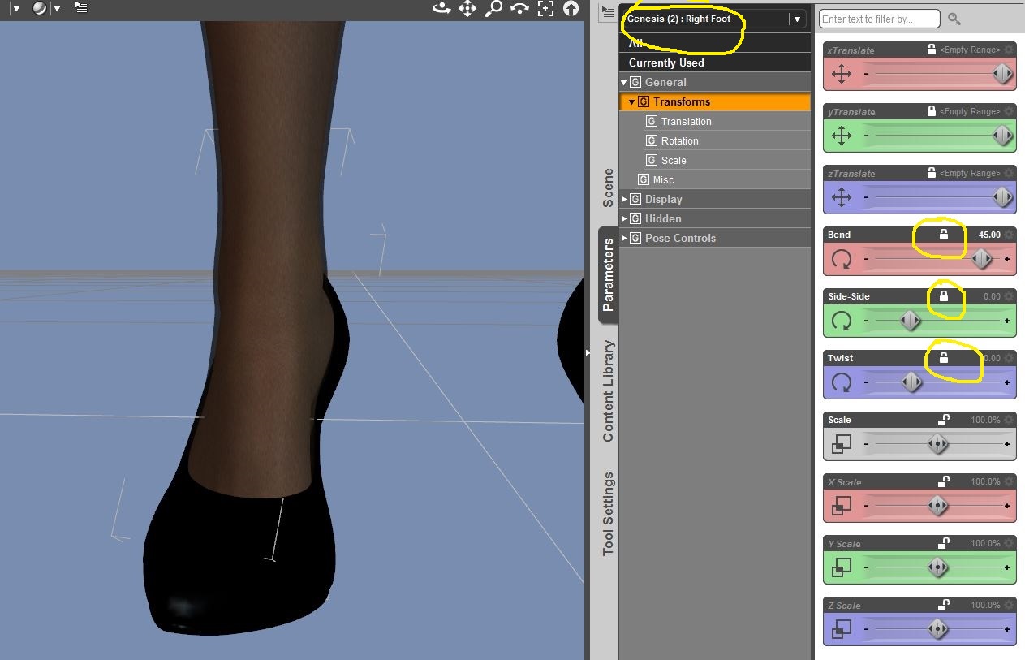This screenshot has width=1025, height=660.
Task: Open the Parameters pane options menu icon
Action: (x=606, y=12)
